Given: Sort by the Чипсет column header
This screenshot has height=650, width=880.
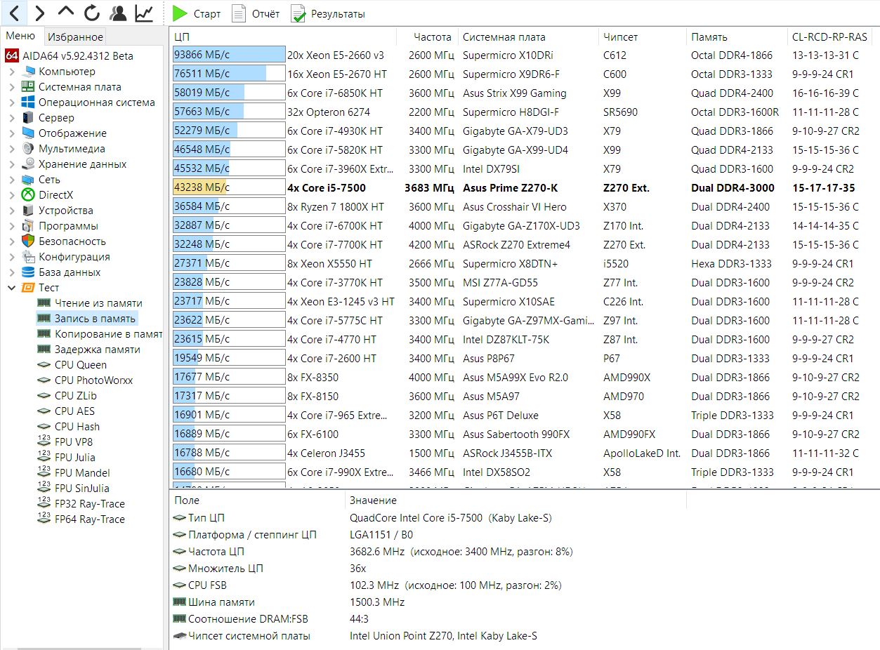Looking at the screenshot, I should pyautogui.click(x=642, y=37).
